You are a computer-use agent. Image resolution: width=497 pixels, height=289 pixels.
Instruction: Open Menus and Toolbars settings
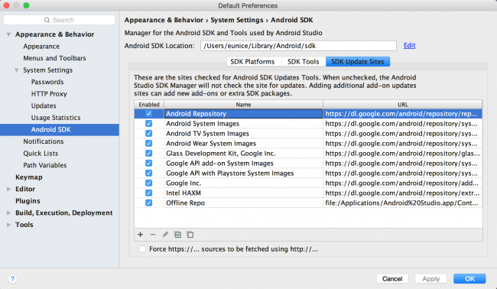coord(54,58)
